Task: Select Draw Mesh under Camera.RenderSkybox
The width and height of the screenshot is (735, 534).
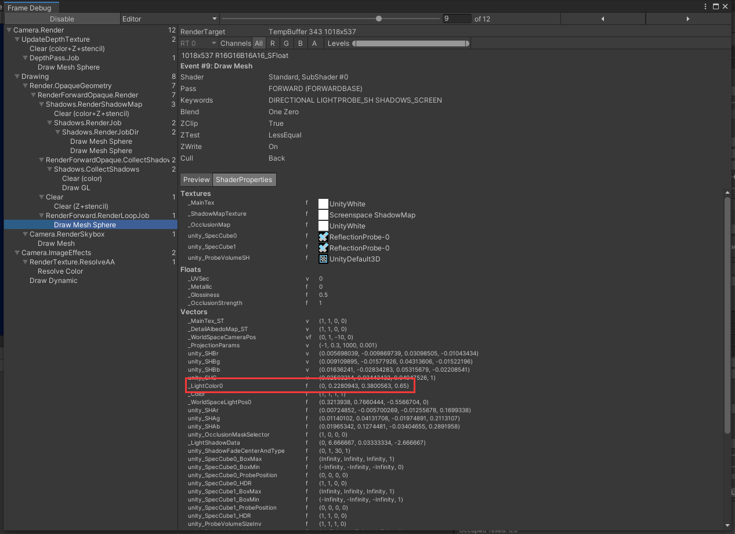Action: tap(56, 244)
